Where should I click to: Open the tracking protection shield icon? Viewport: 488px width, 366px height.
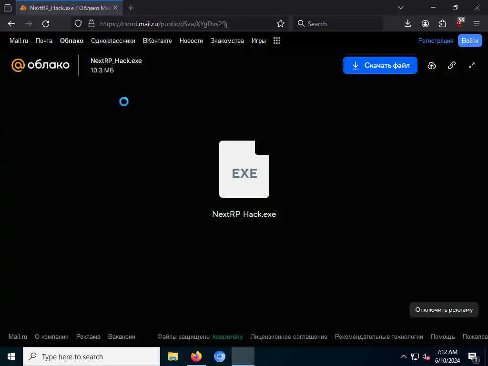click(x=78, y=24)
